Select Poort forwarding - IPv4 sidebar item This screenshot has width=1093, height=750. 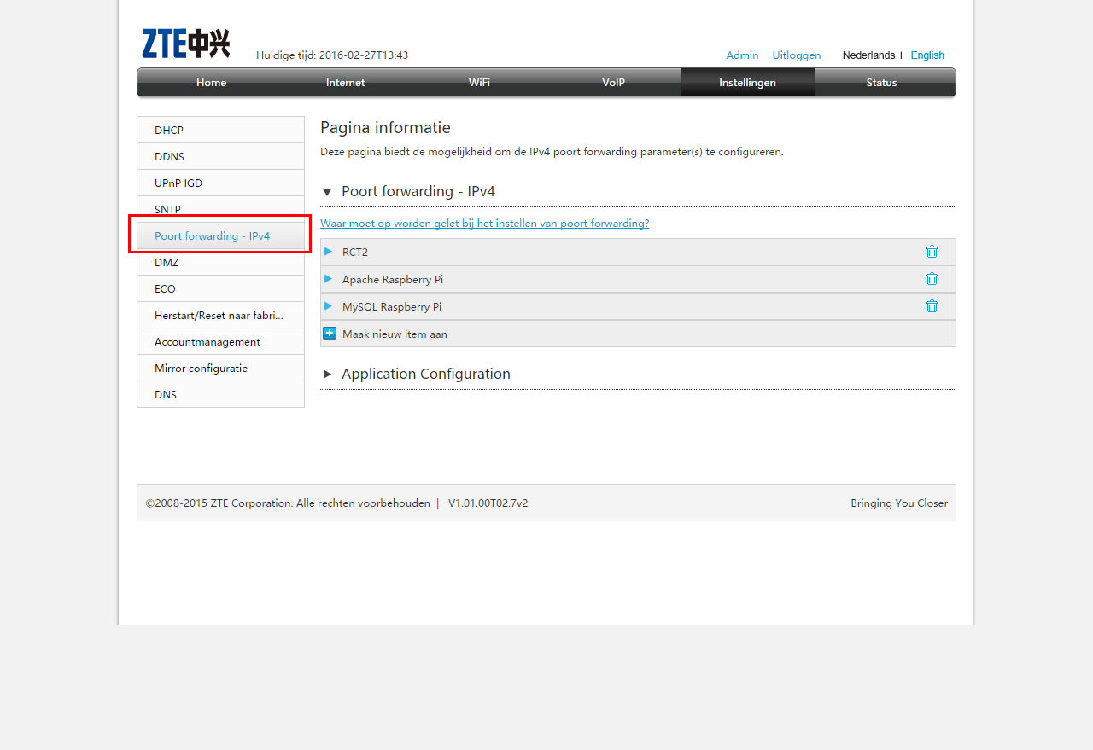[x=220, y=235]
